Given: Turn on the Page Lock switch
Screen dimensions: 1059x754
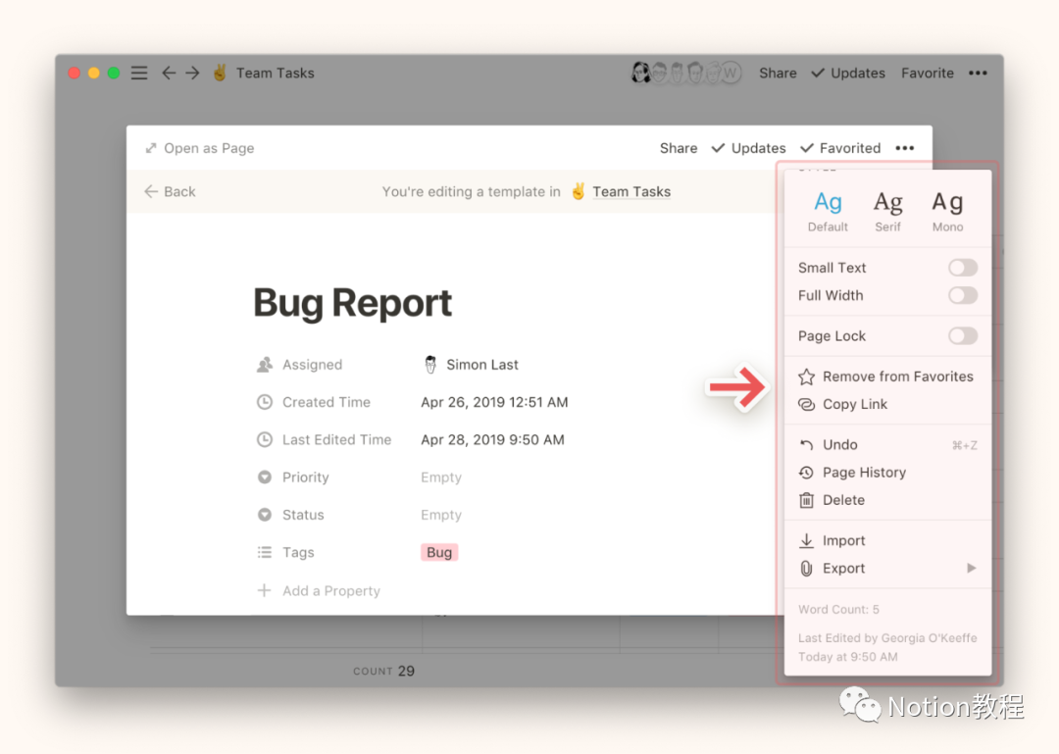Looking at the screenshot, I should [x=962, y=336].
